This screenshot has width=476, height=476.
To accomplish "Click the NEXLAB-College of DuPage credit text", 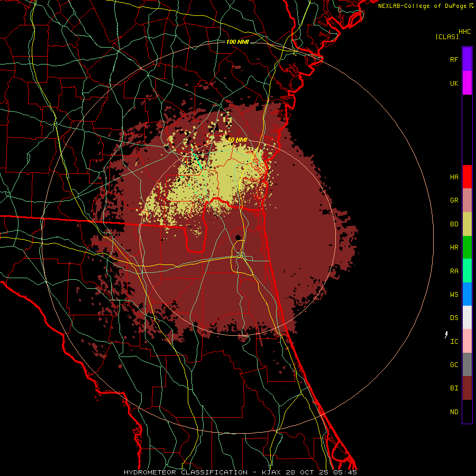I will (x=422, y=6).
